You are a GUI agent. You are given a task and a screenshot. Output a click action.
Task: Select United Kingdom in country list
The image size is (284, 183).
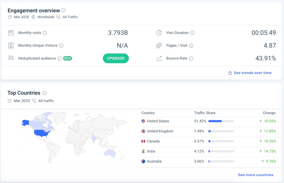pos(160,131)
